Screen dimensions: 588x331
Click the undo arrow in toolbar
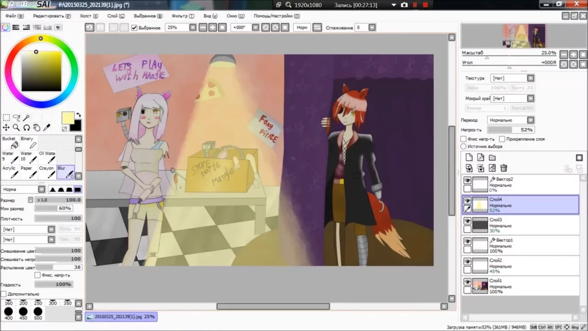(90, 28)
